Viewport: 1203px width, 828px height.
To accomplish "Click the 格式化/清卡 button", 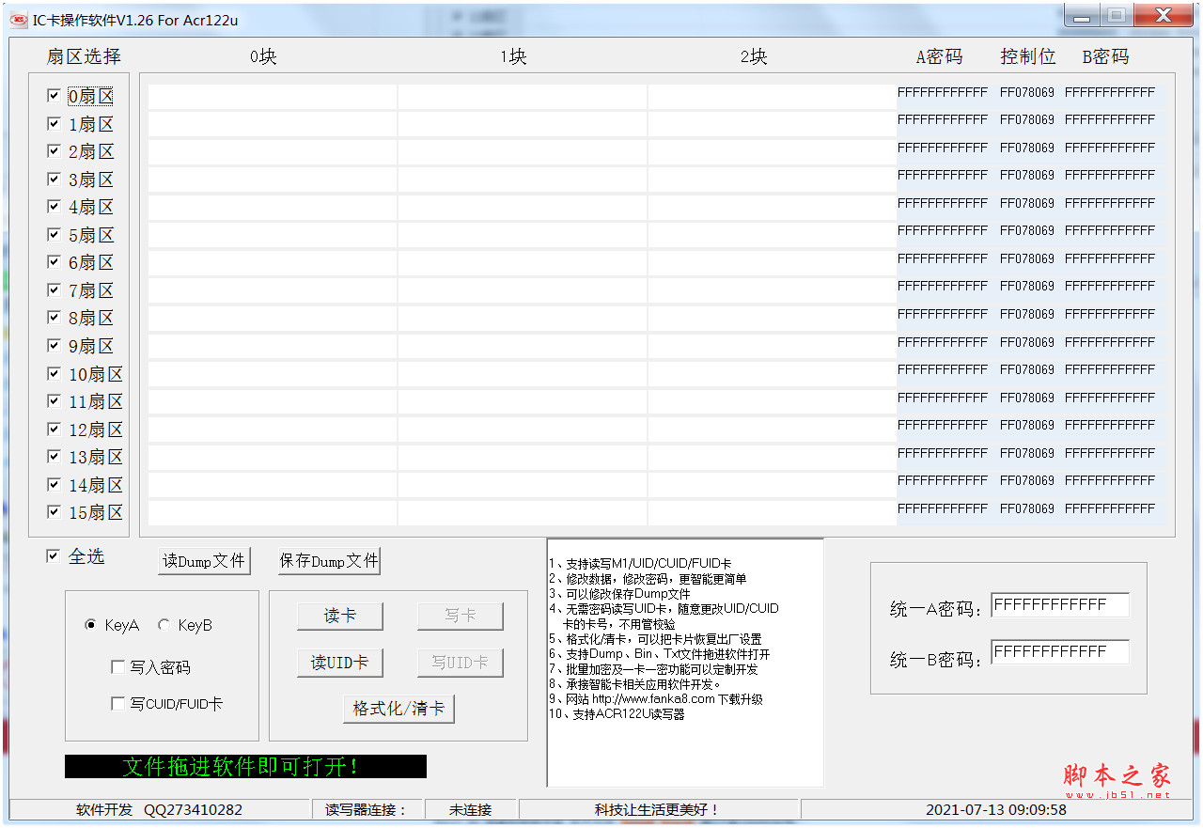I will click(398, 709).
